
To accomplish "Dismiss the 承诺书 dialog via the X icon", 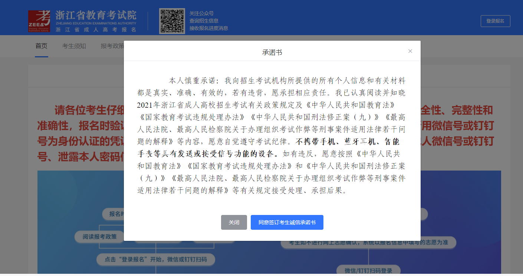I will pyautogui.click(x=410, y=51).
